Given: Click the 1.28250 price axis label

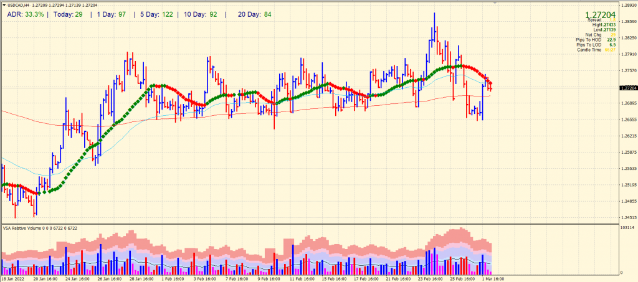Looking at the screenshot, I should [x=629, y=38].
